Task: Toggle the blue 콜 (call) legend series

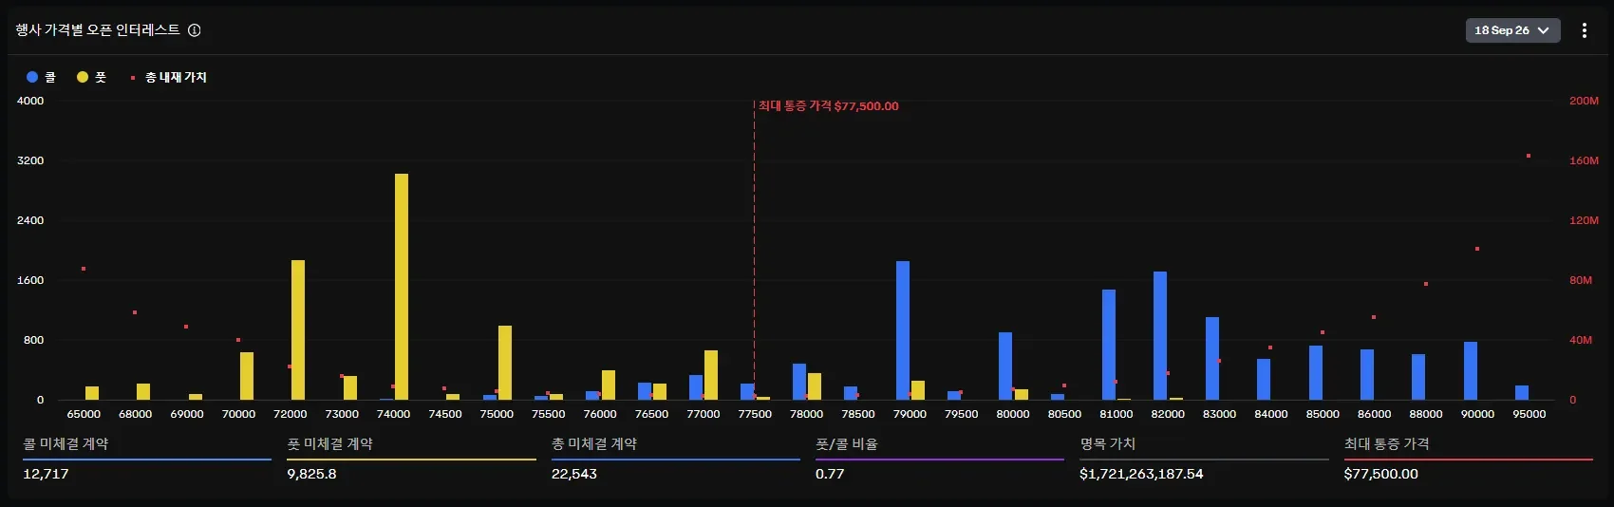Action: (41, 77)
